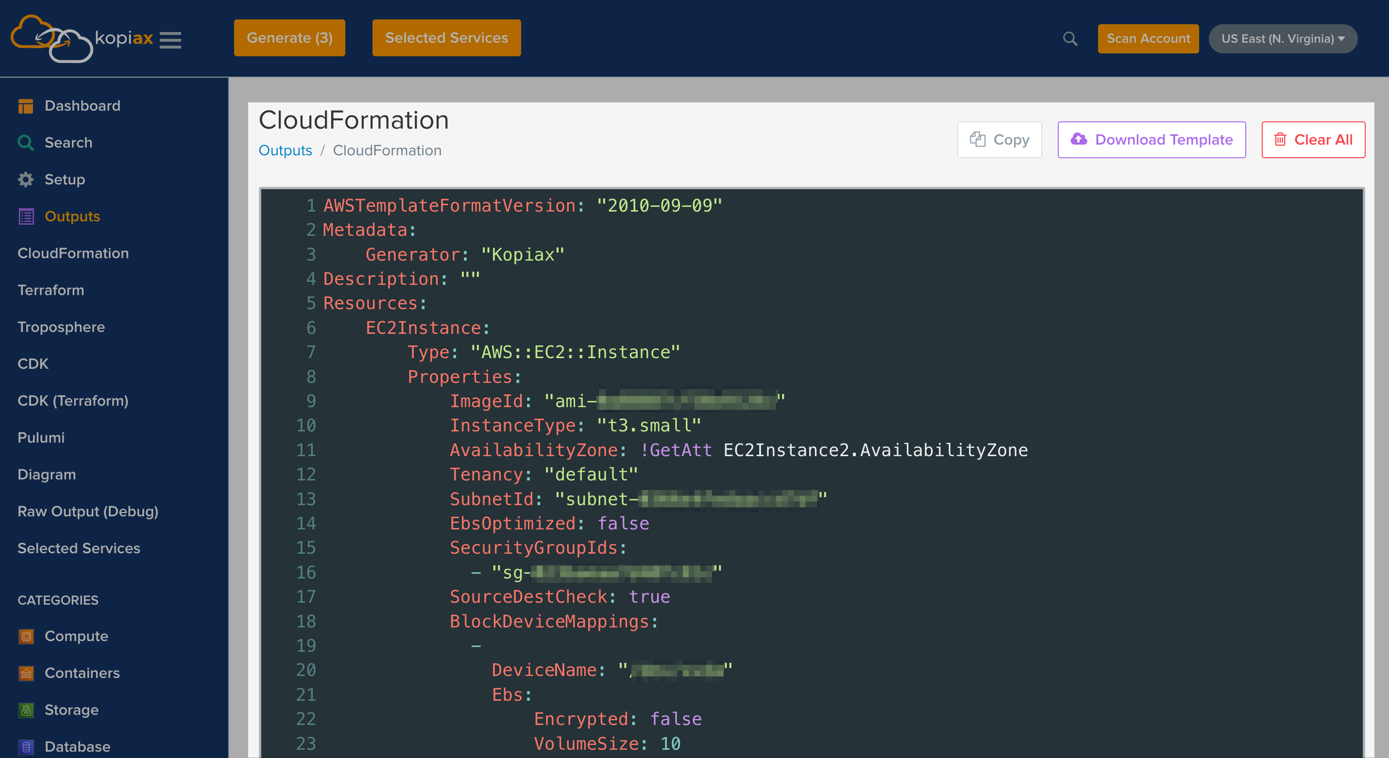
Task: Toggle the hamburger menu icon
Action: [170, 40]
